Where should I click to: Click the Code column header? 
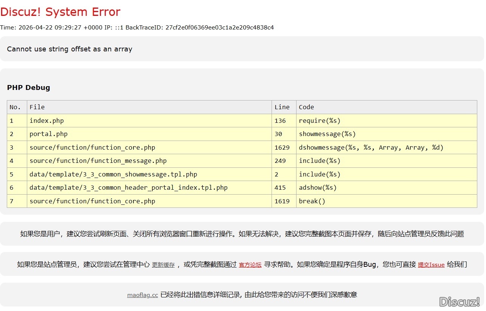(306, 107)
